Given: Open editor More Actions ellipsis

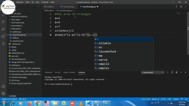Looking at the screenshot, I should [185, 6].
